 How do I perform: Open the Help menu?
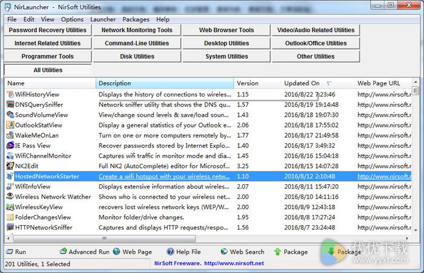point(163,19)
